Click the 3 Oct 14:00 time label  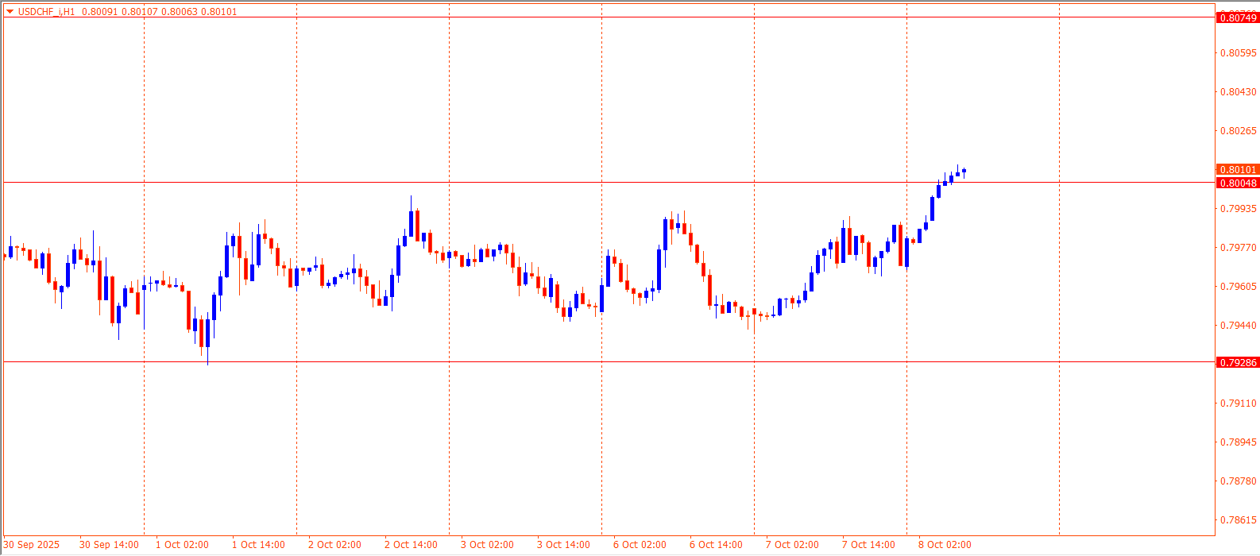563,545
